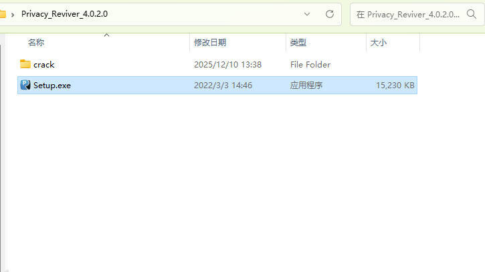Sort files by 修改日期 column
The width and height of the screenshot is (485, 272).
pos(210,42)
